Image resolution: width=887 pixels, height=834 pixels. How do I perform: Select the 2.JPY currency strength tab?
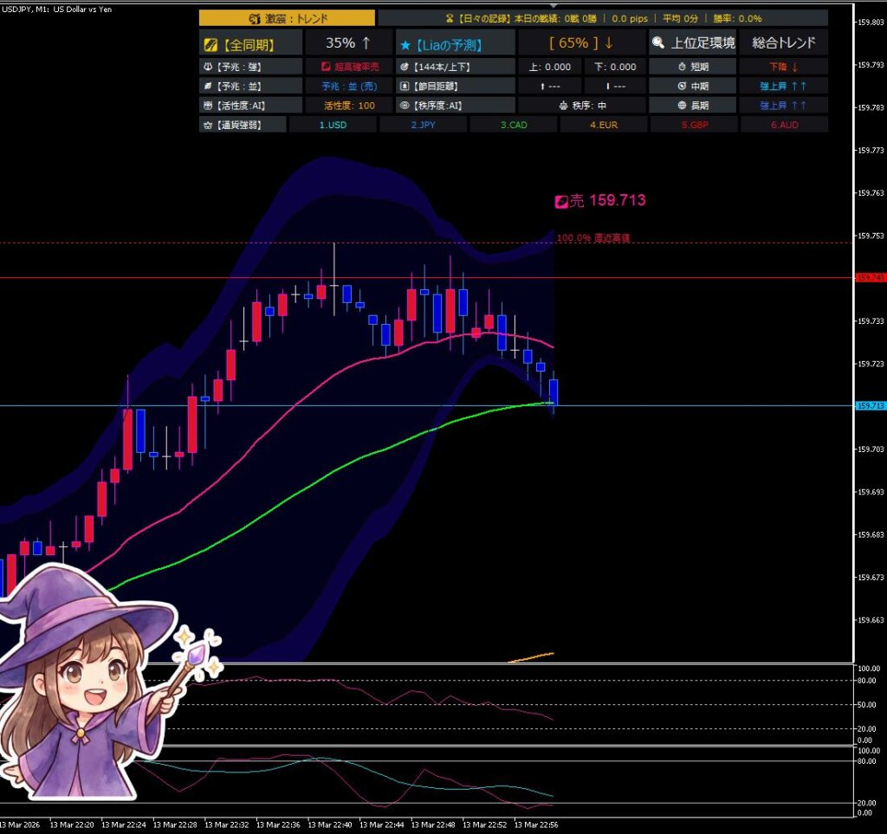point(423,125)
